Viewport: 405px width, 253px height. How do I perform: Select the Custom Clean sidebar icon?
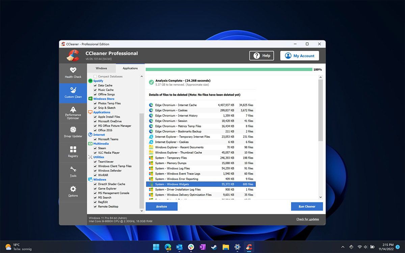coord(73,93)
